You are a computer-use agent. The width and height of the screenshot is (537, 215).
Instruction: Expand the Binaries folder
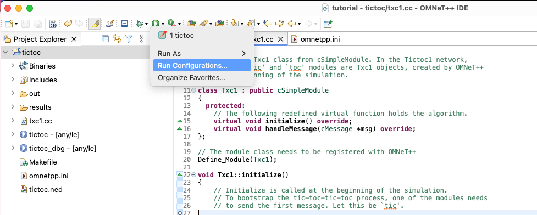click(x=13, y=66)
